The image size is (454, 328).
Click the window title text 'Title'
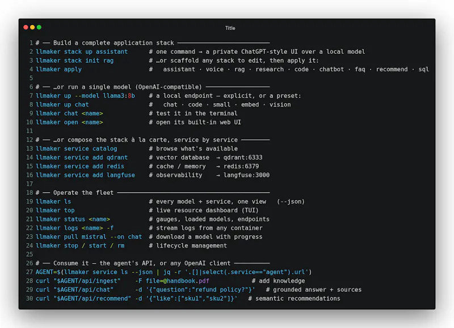230,28
